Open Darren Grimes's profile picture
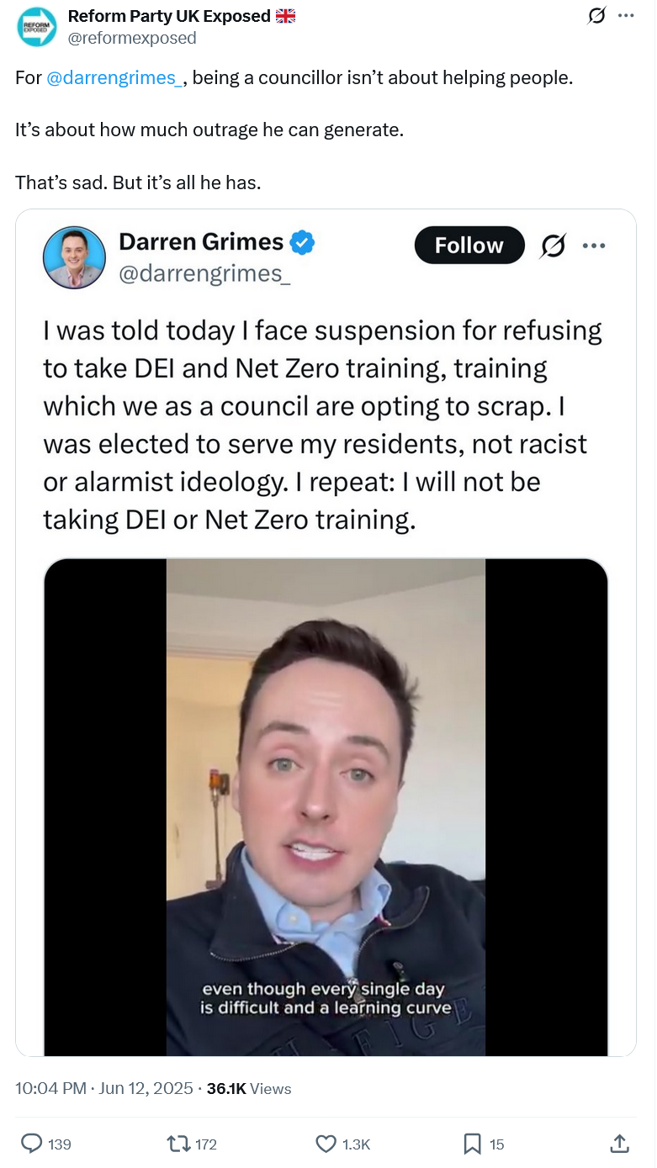The height and width of the screenshot is (1168, 657). [x=74, y=258]
